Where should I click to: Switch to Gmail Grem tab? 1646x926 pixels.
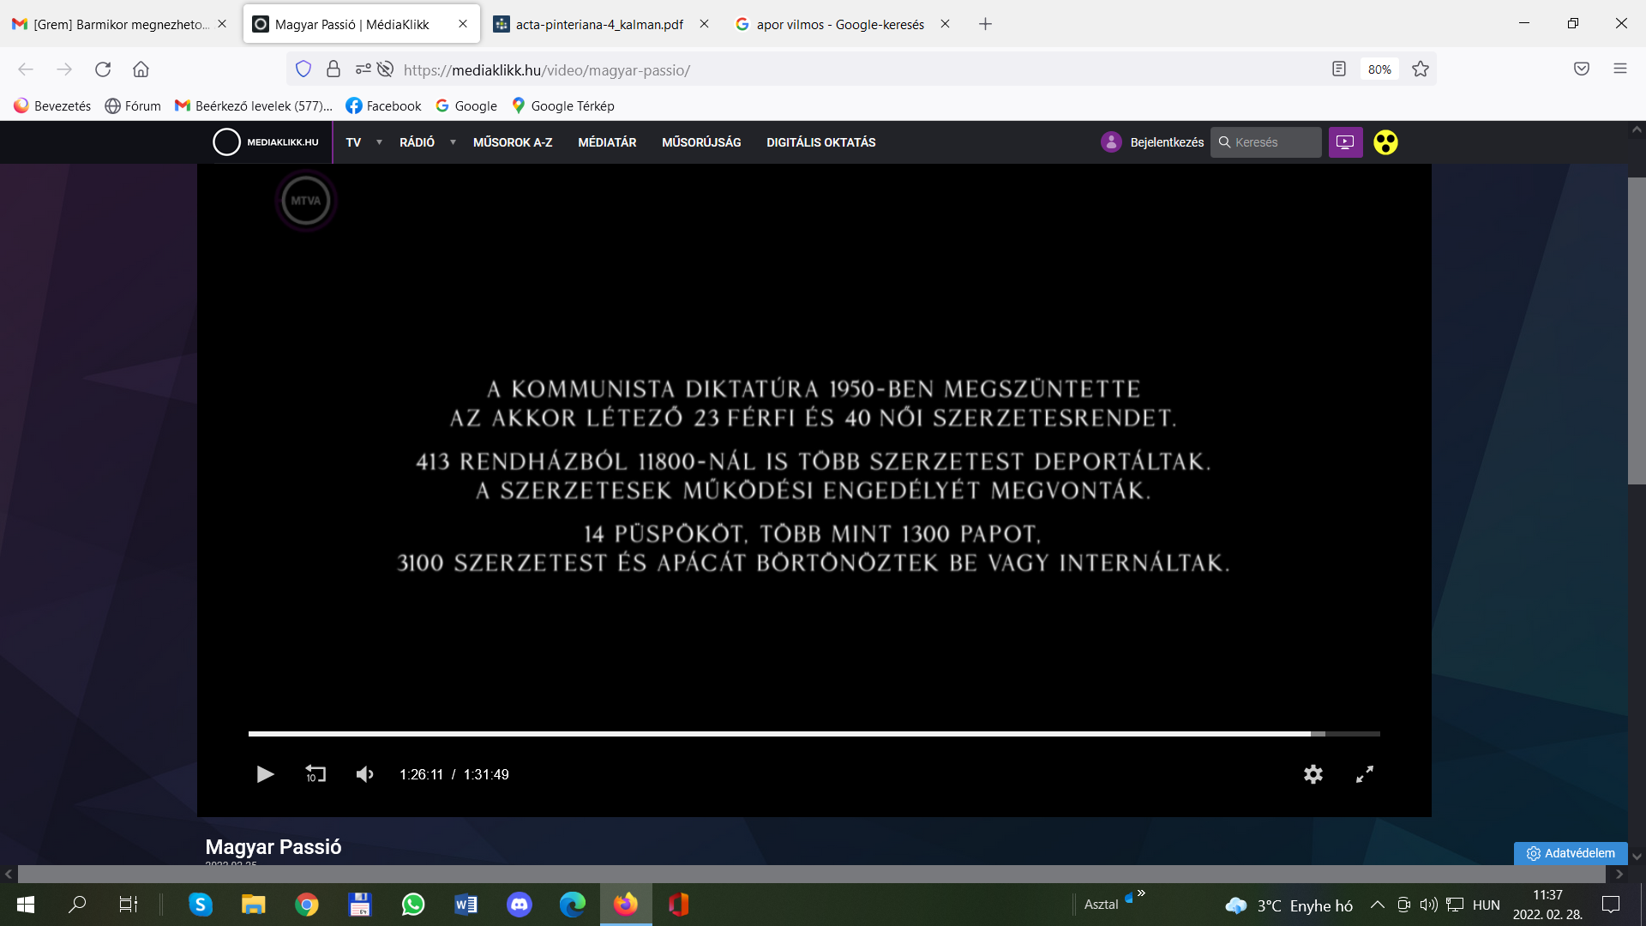pyautogui.click(x=120, y=24)
